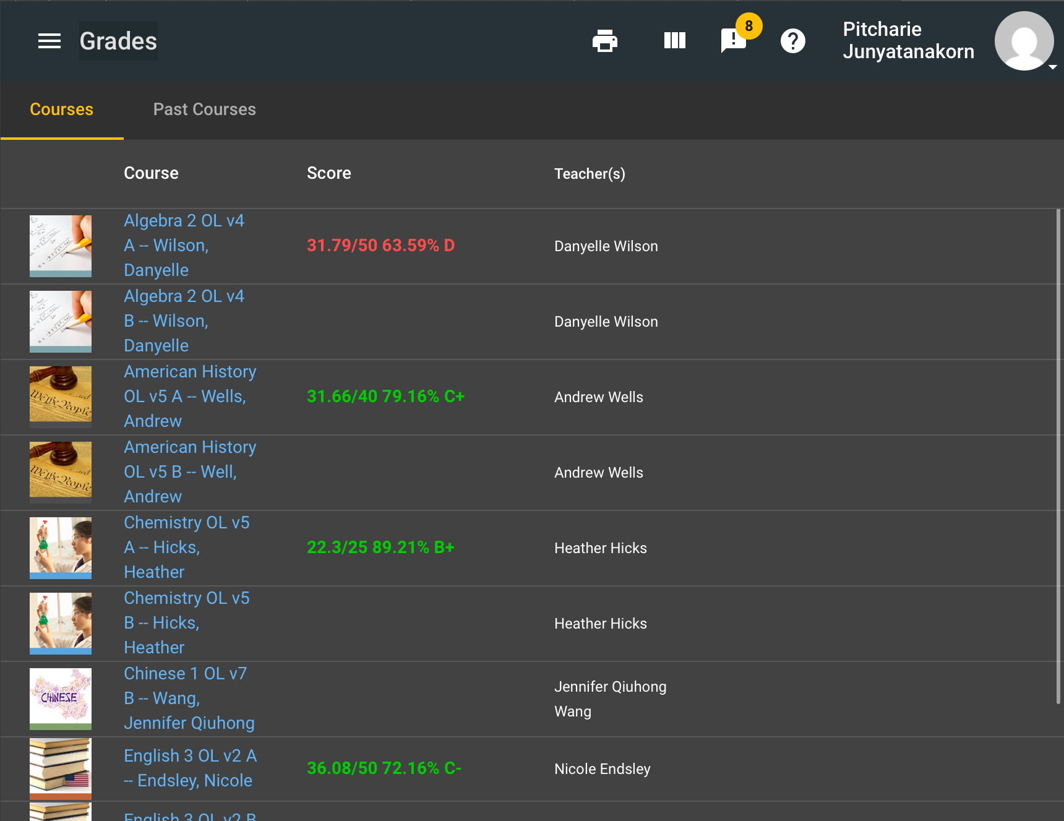This screenshot has height=821, width=1064.
Task: Click the help question mark icon
Action: click(793, 41)
